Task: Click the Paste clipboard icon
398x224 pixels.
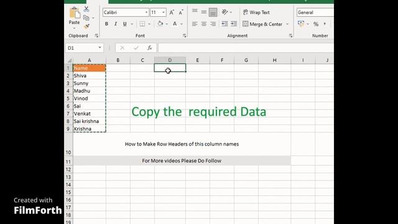Action: [x=75, y=12]
